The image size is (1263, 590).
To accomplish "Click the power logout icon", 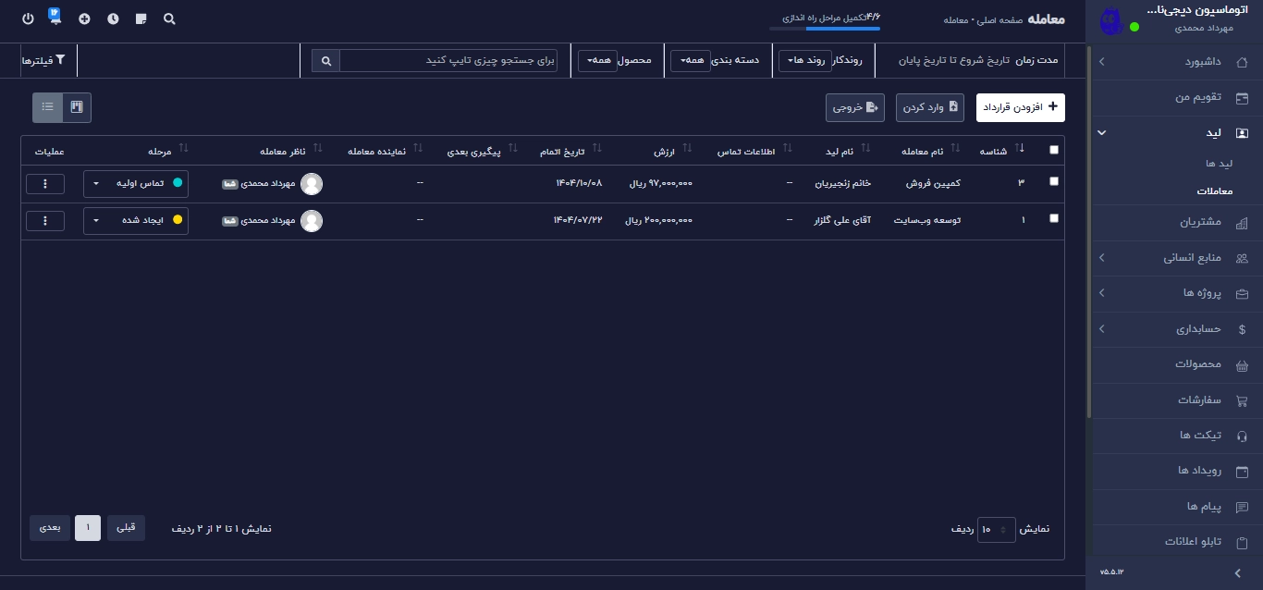I will click(28, 18).
